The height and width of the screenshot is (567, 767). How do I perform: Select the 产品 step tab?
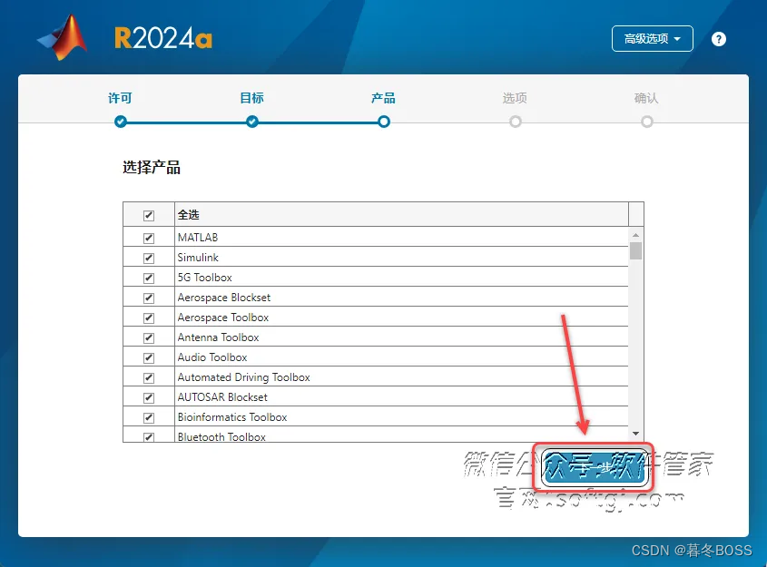coord(383,98)
